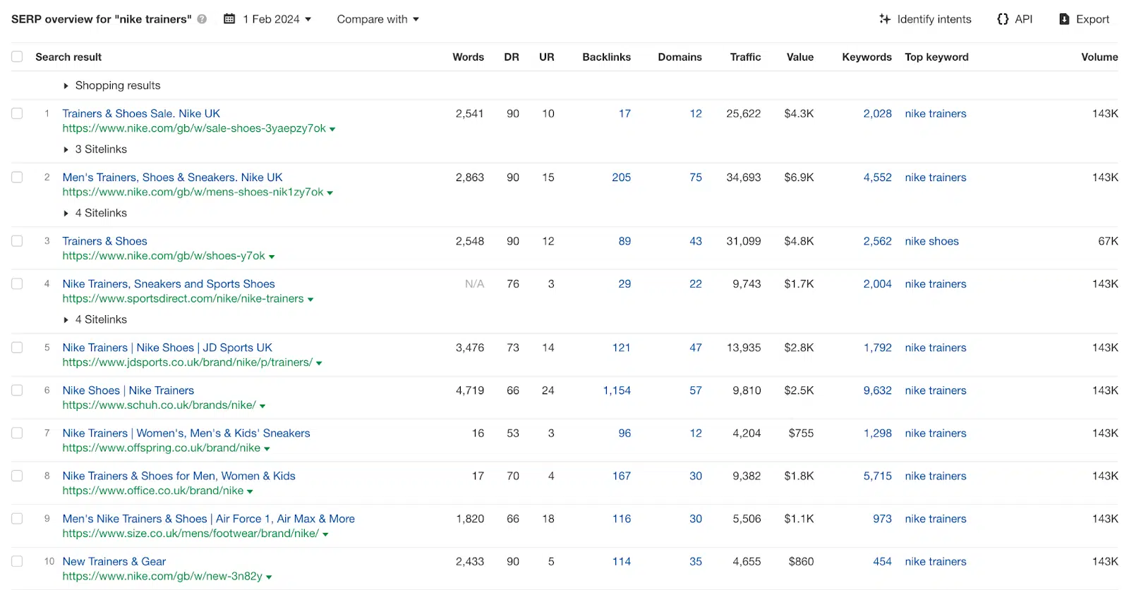Open Nike Trainers | Nike Shoes | JD Sports UK

click(167, 348)
